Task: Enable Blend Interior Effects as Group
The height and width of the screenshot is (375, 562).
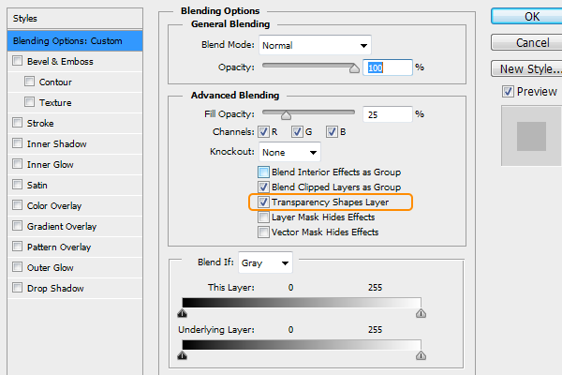Action: (263, 172)
